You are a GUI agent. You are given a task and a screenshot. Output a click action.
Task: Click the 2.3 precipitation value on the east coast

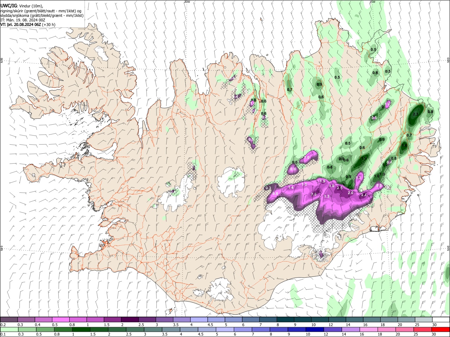tap(416, 114)
